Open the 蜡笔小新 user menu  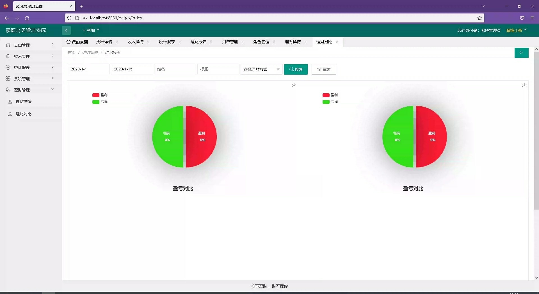pos(516,30)
